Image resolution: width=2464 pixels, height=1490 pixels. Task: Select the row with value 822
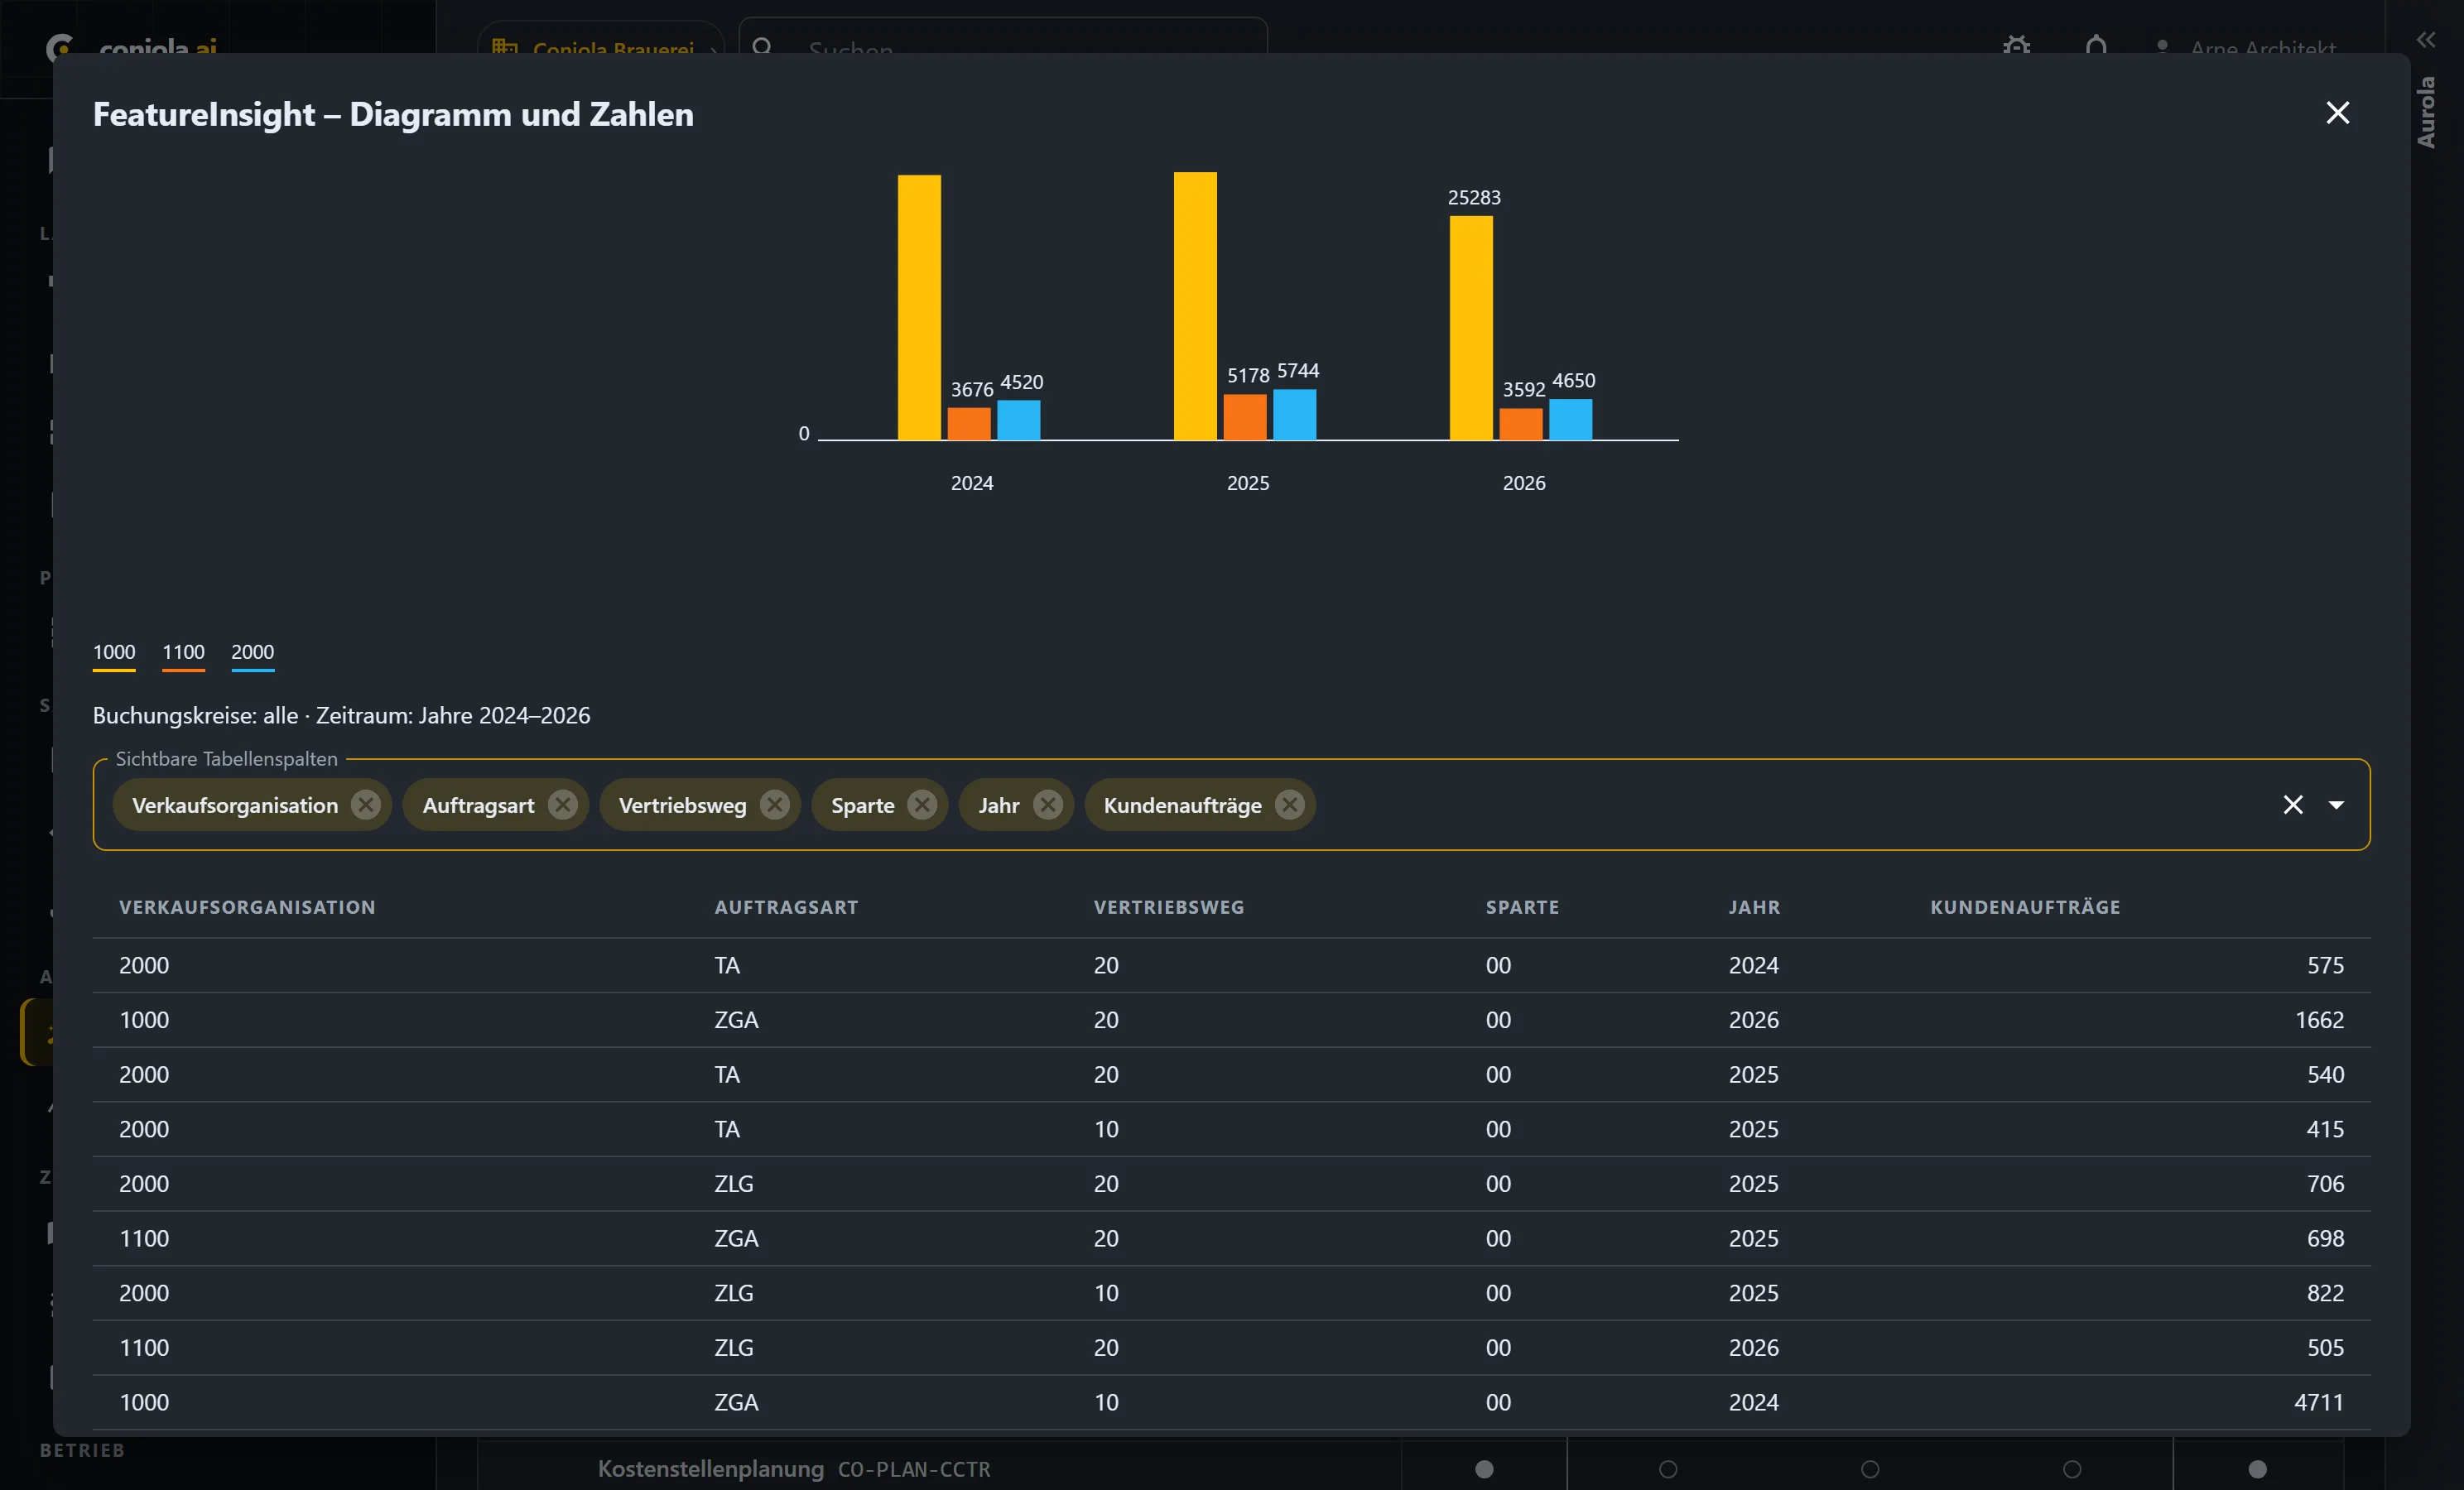coord(1231,1293)
